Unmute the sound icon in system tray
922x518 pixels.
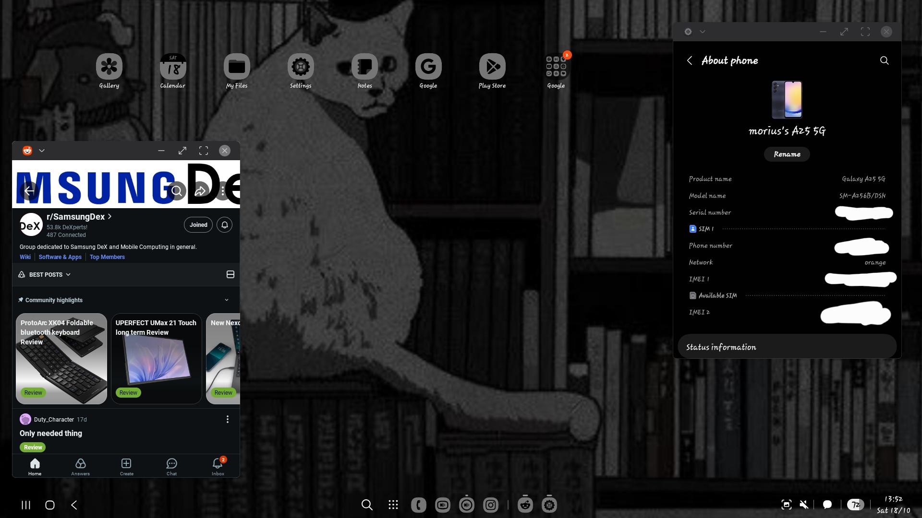(804, 505)
